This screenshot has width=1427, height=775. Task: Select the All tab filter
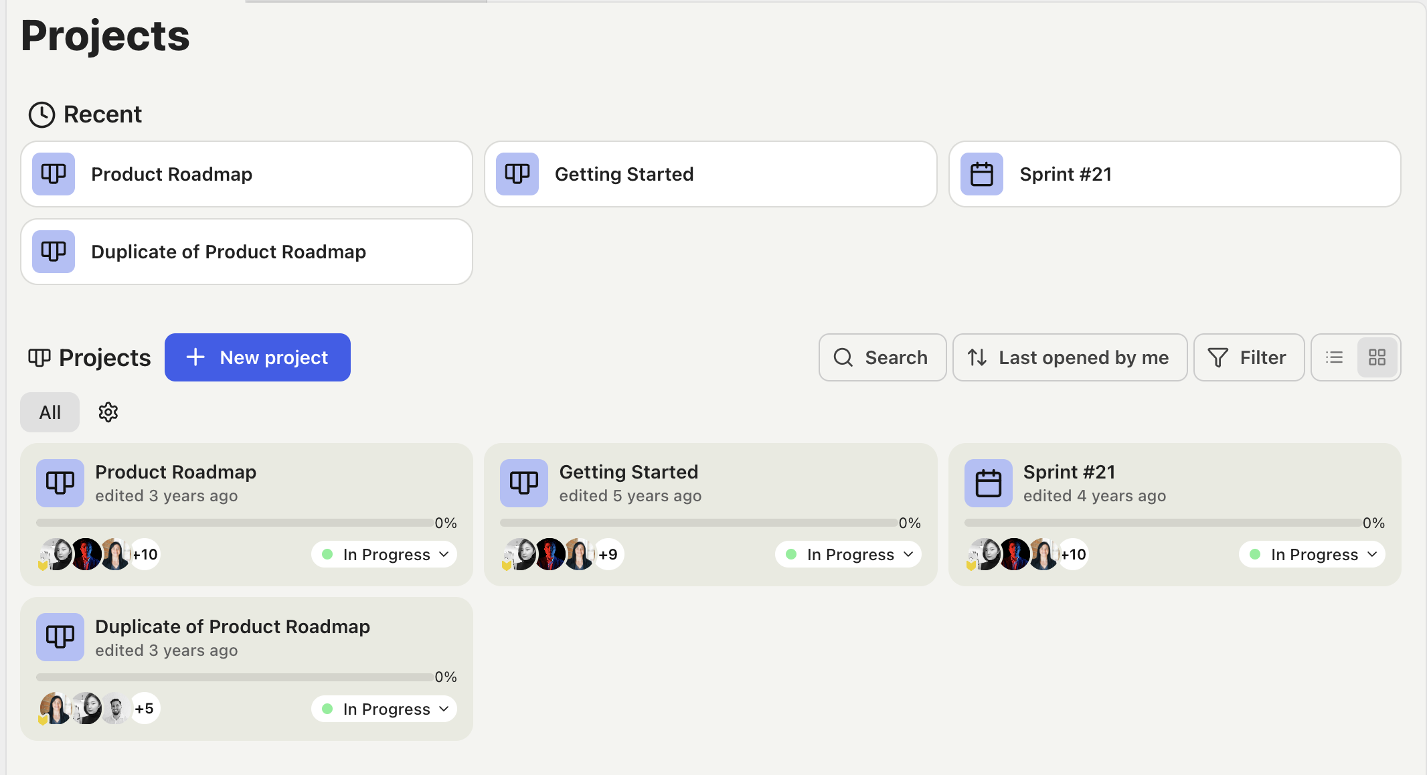(x=50, y=412)
